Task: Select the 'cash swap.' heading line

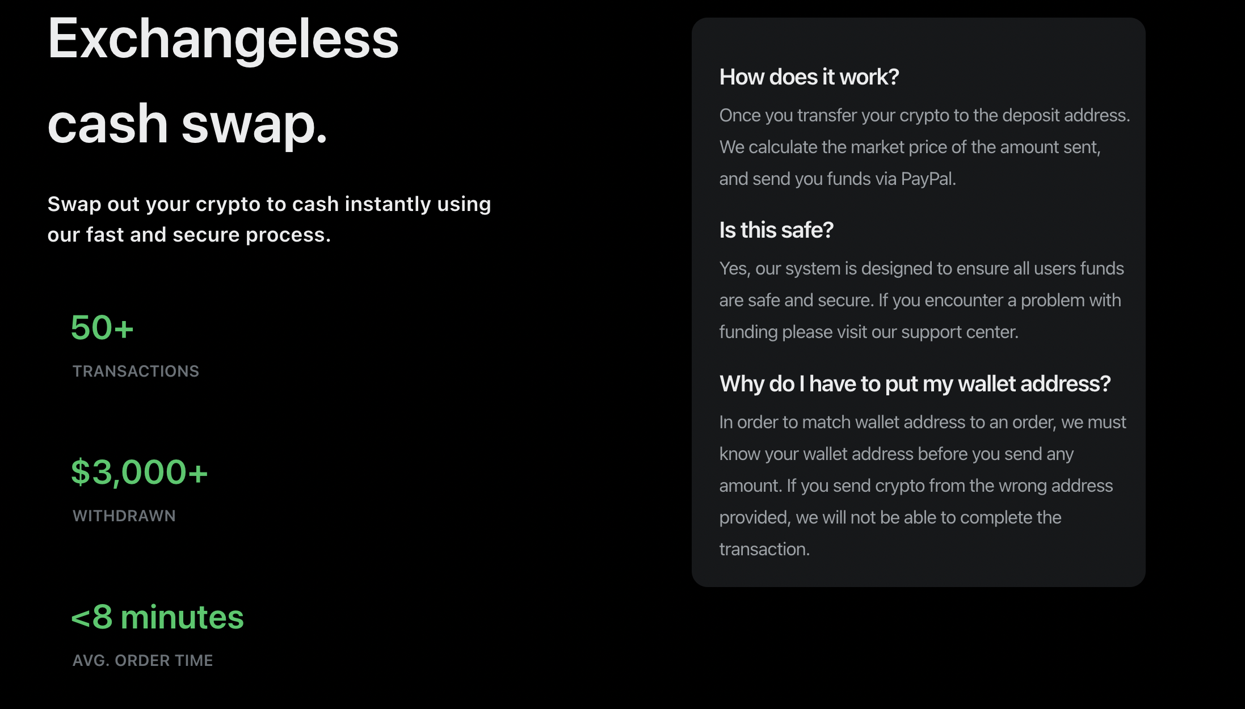Action: [188, 124]
